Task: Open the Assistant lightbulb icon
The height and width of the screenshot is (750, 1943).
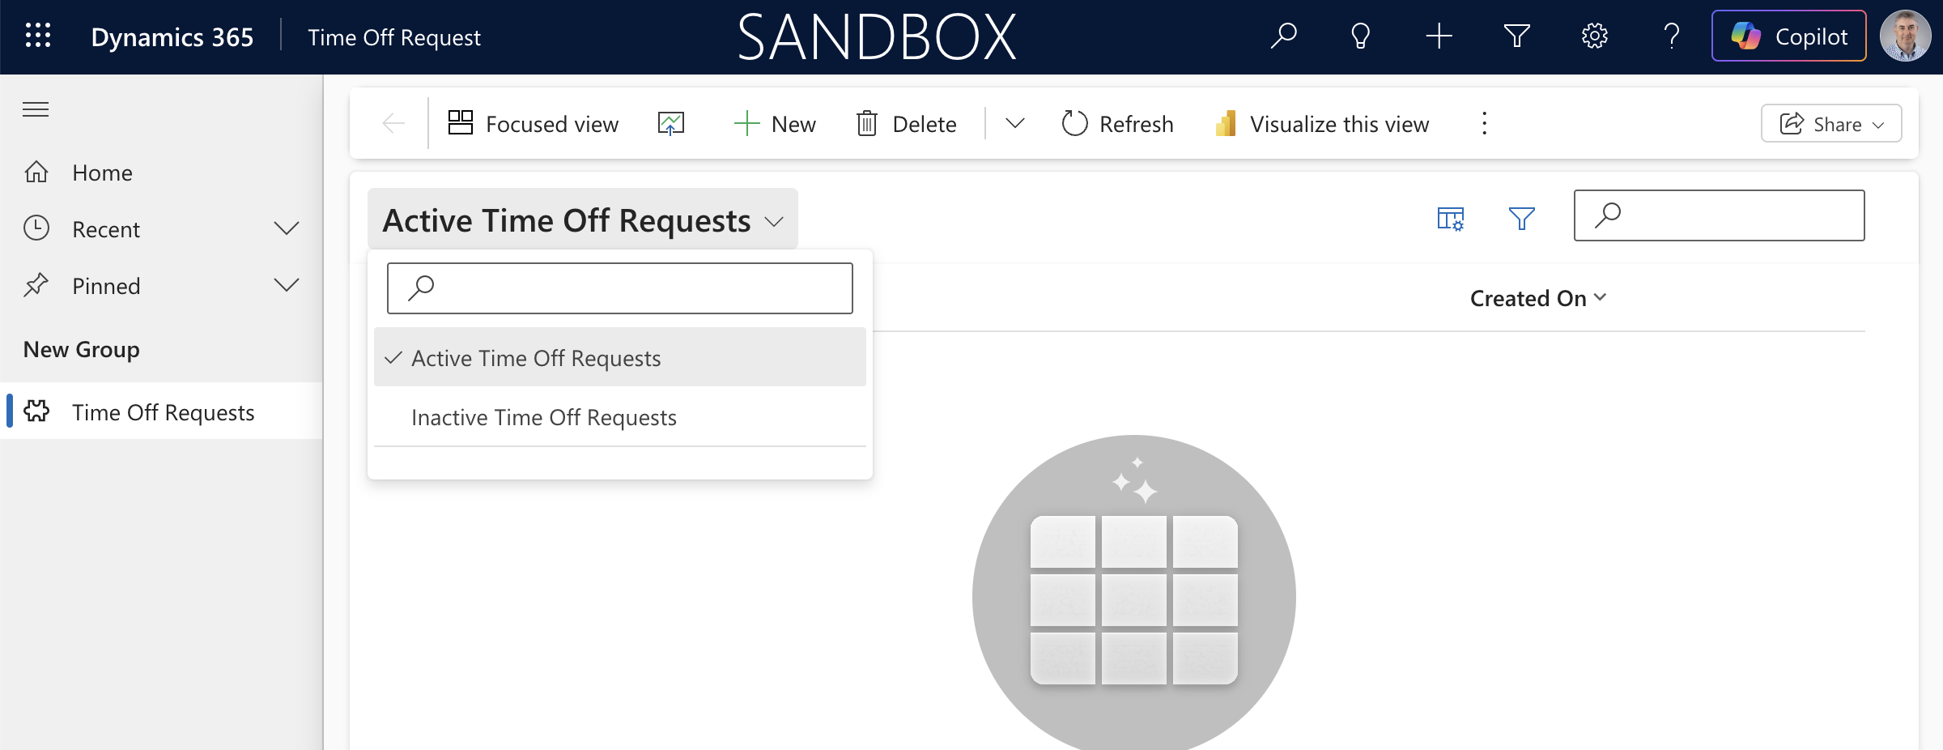Action: tap(1361, 36)
